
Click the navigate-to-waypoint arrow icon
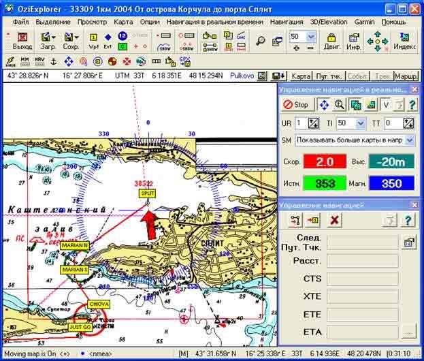pyautogui.click(x=312, y=220)
